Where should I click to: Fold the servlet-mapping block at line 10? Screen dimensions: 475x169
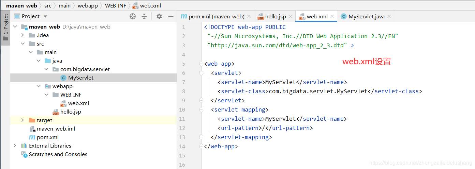(202, 109)
